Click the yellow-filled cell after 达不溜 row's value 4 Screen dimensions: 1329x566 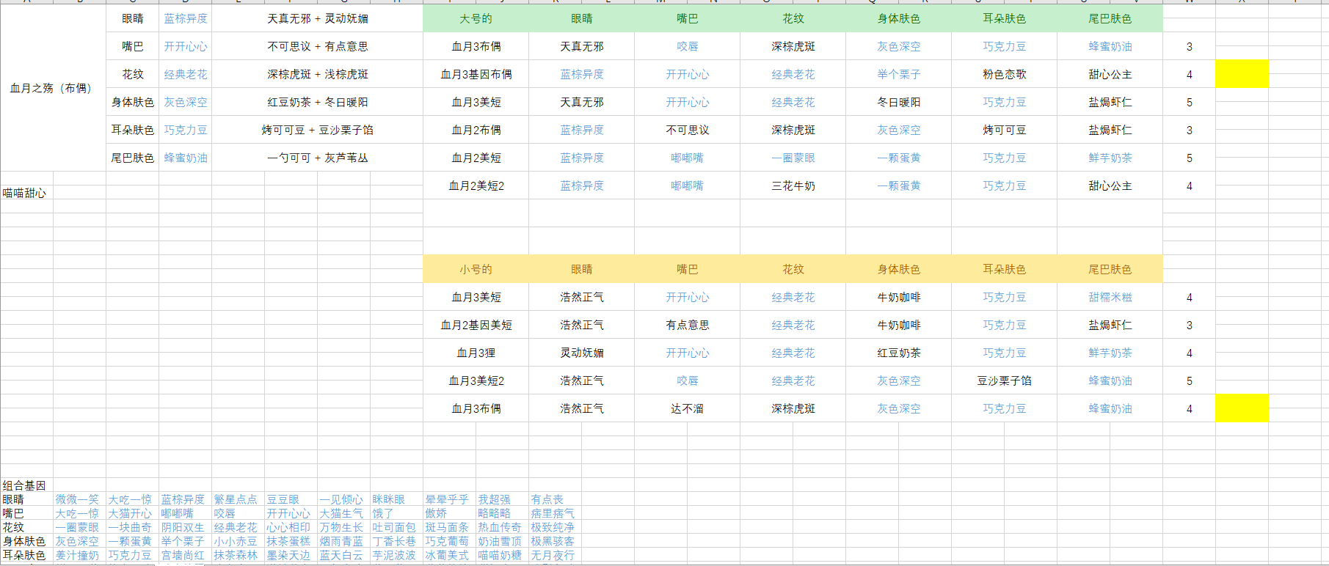[x=1242, y=408]
